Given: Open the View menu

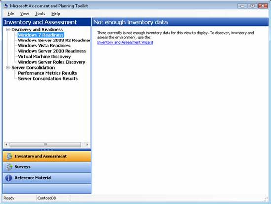Looking at the screenshot, I should coord(24,14).
